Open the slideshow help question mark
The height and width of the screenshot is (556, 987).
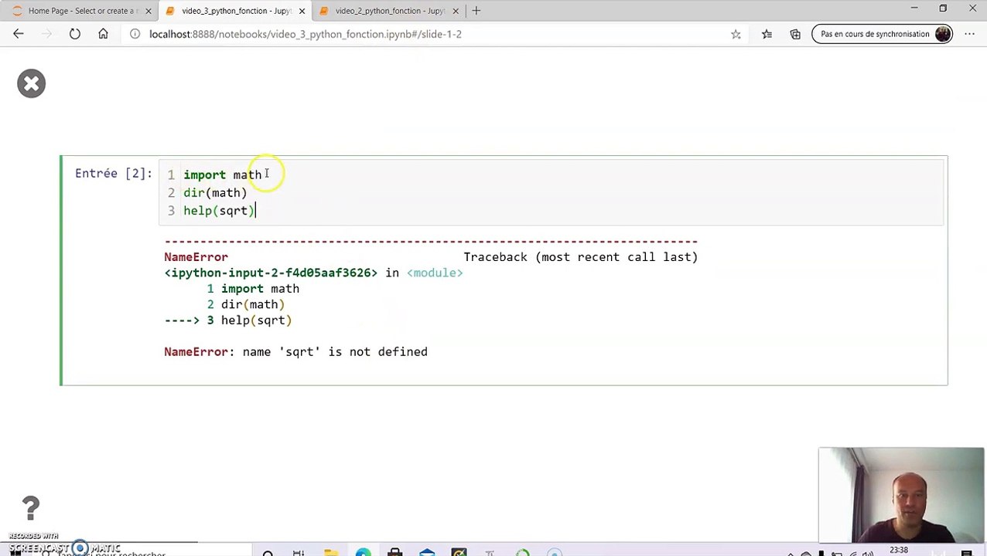pos(30,508)
